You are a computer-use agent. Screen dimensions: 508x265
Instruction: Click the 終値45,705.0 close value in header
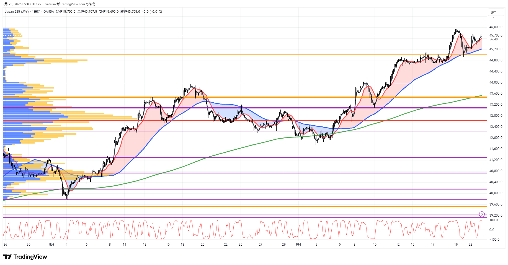(130, 12)
